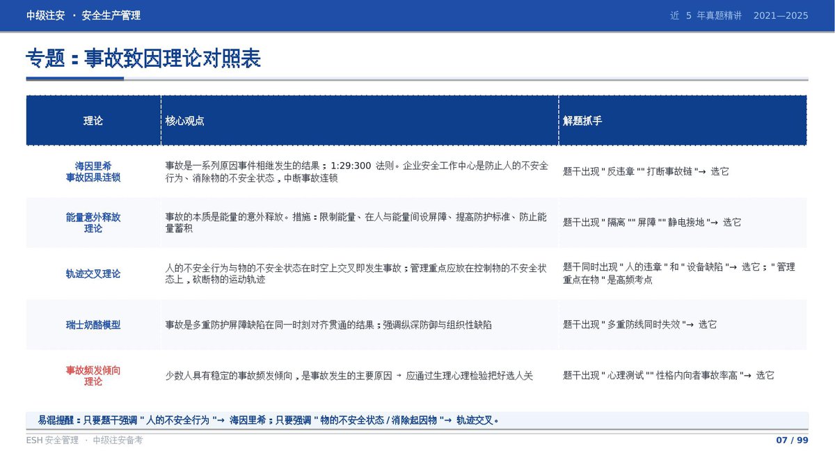Click the 1:29:300 法则 description cell
This screenshot has width=835, height=469.
coord(360,172)
